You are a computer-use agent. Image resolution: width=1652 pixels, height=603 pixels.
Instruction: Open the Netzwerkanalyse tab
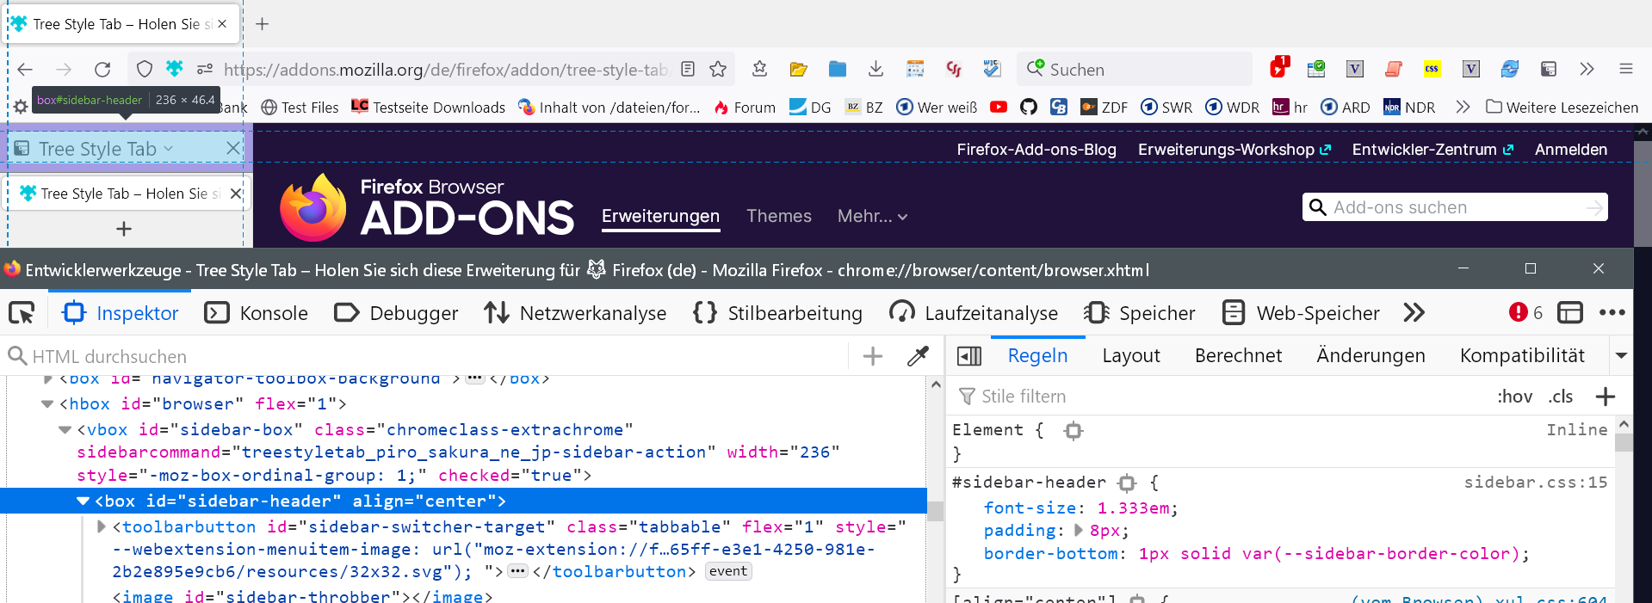coord(575,313)
